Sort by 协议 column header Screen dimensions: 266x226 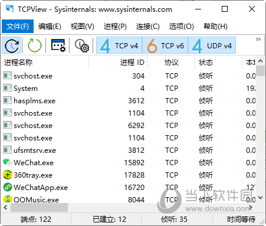[172, 63]
